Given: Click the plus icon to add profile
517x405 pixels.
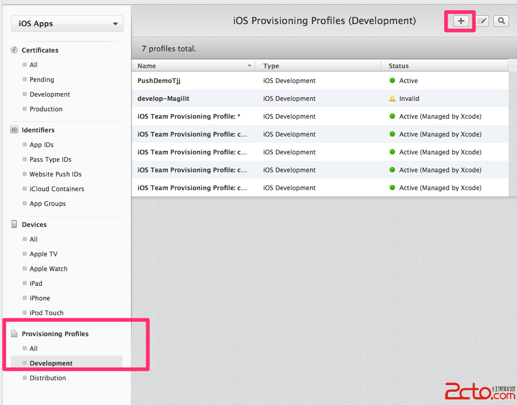Looking at the screenshot, I should [x=461, y=21].
